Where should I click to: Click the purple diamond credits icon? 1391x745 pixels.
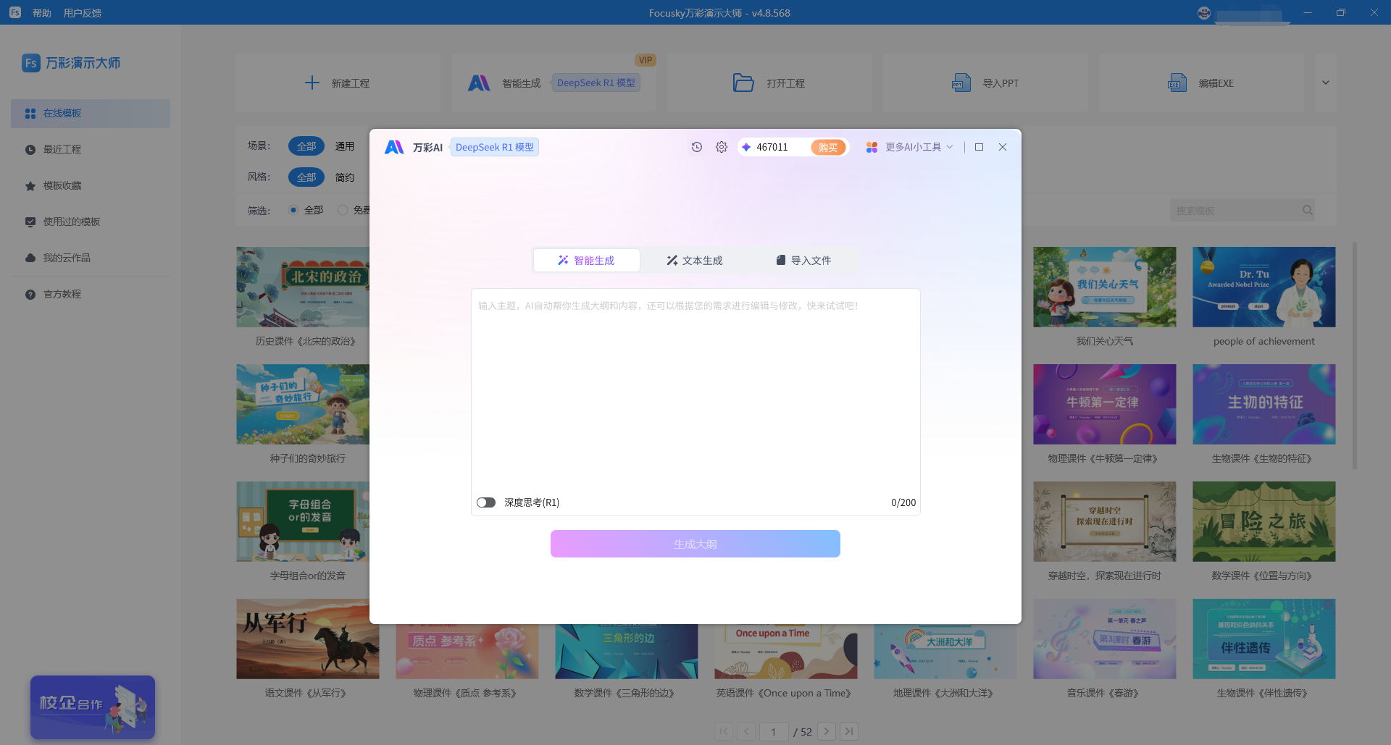[746, 147]
